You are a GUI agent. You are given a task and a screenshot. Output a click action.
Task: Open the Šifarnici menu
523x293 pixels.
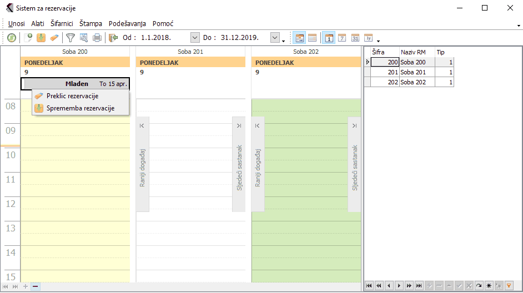(62, 24)
